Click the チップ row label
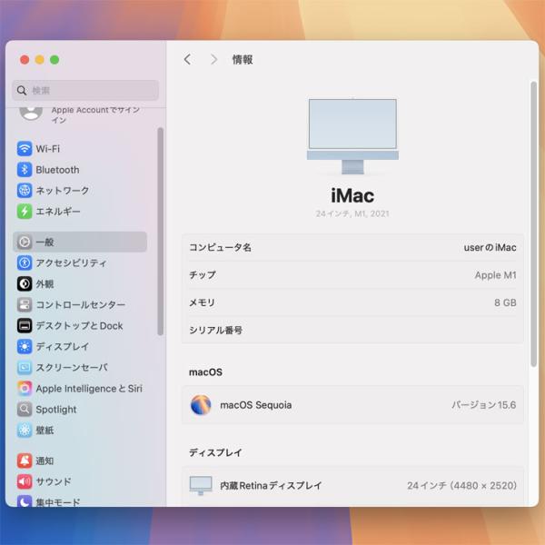 click(203, 275)
